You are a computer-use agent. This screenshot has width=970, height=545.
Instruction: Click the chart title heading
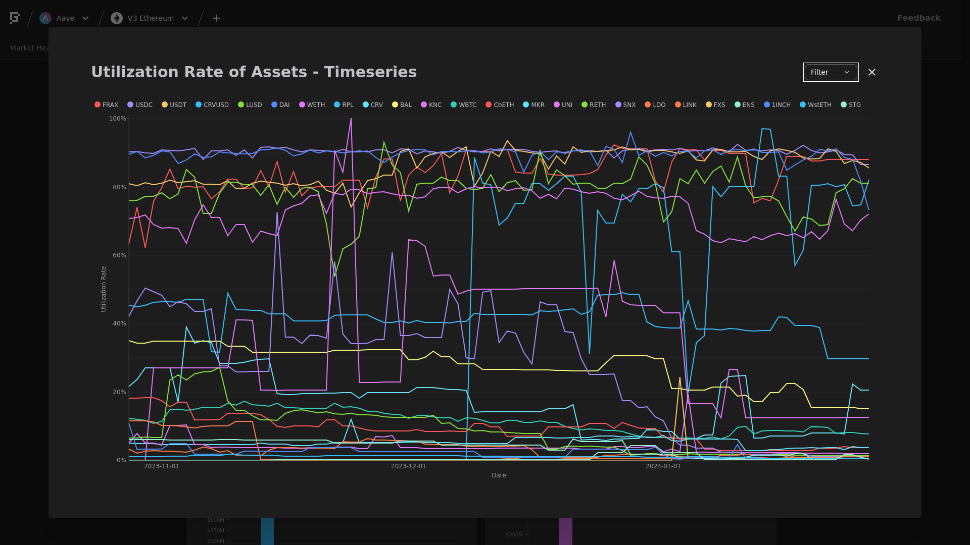click(x=254, y=72)
